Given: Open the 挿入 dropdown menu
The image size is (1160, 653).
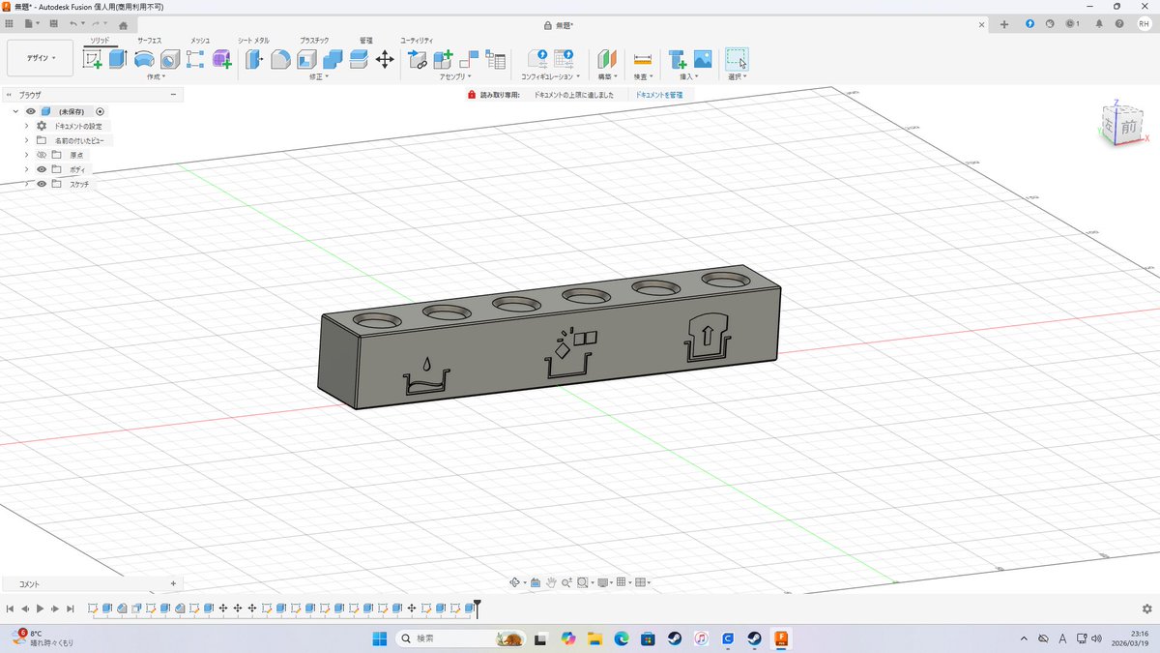Looking at the screenshot, I should tap(689, 76).
